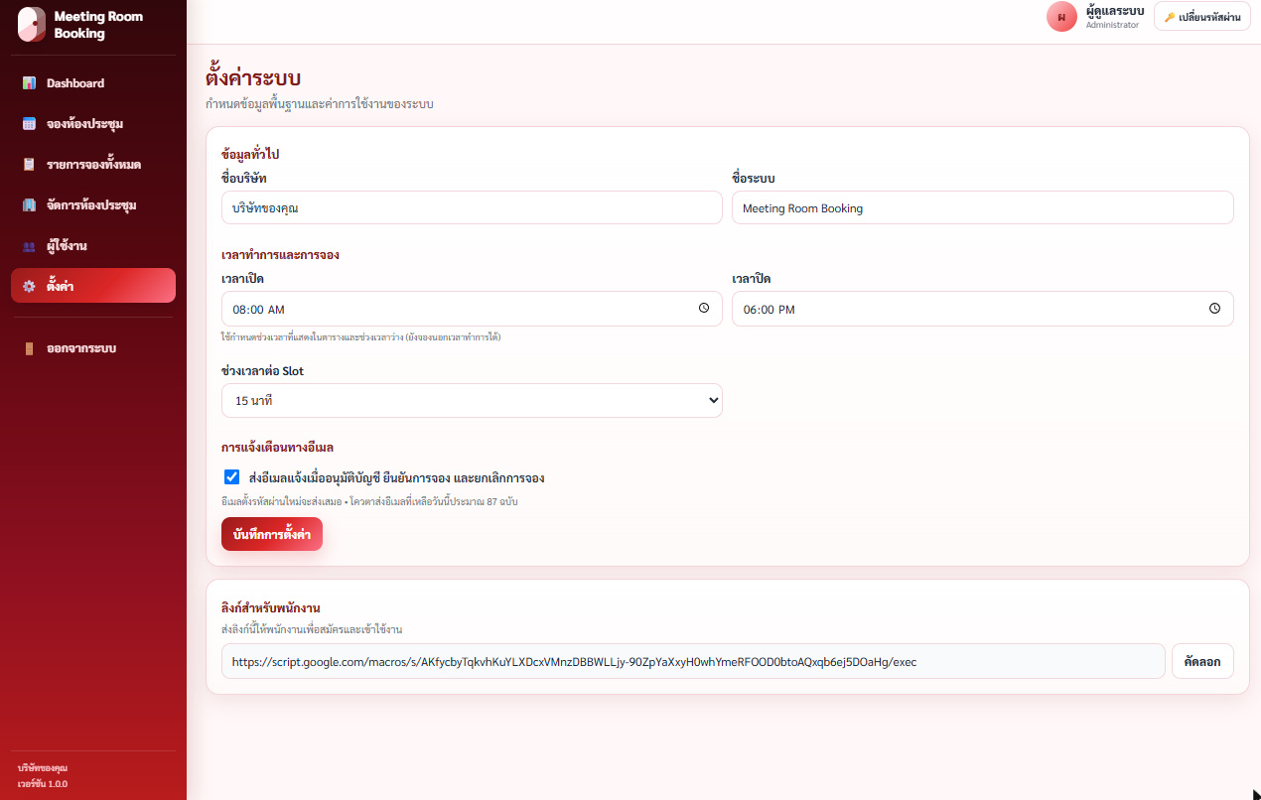Click the building icon beside จัดการห้องประชุม
The image size is (1261, 800).
(29, 205)
